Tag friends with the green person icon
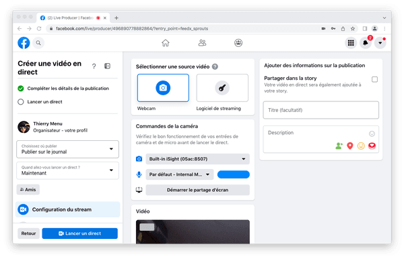 [339, 146]
